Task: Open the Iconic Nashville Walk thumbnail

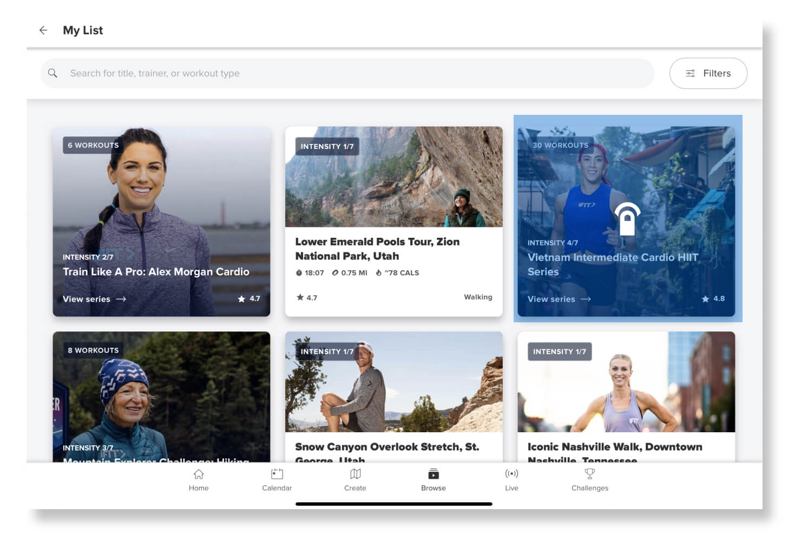Action: click(x=626, y=382)
